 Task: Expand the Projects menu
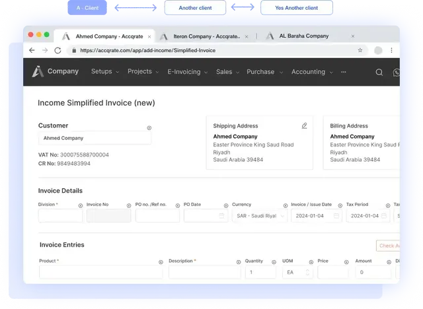[143, 71]
